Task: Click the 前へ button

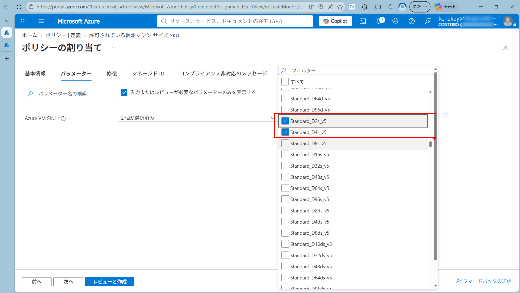Action: (37, 282)
